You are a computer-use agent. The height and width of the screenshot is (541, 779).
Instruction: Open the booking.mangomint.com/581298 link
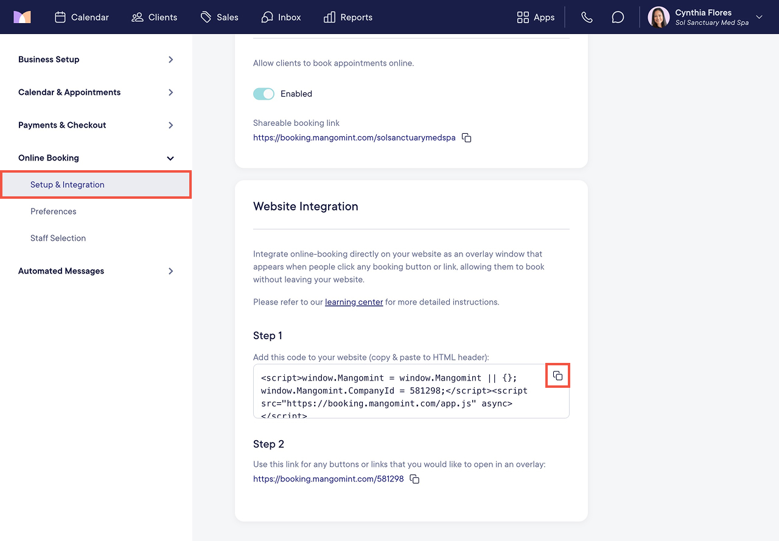coord(329,479)
